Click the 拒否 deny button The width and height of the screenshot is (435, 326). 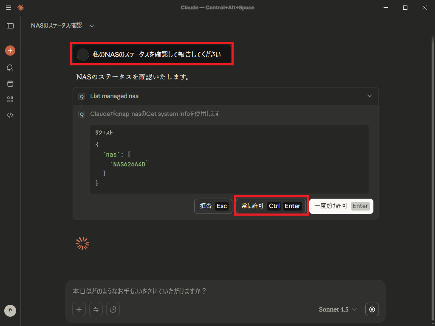(x=213, y=206)
